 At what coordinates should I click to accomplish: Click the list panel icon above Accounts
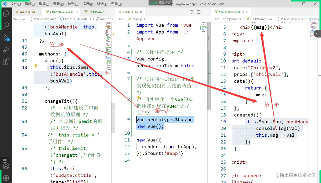click(5, 161)
